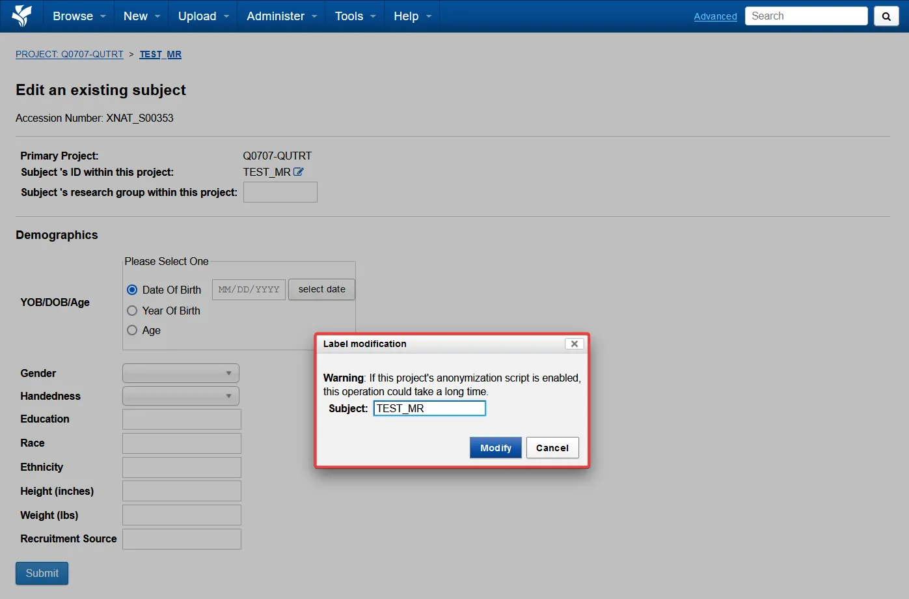Click the Ethnicity input field
The image size is (909, 599).
point(182,467)
